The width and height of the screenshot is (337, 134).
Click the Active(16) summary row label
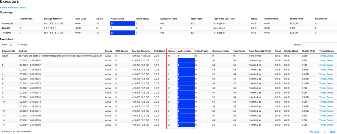7,23
